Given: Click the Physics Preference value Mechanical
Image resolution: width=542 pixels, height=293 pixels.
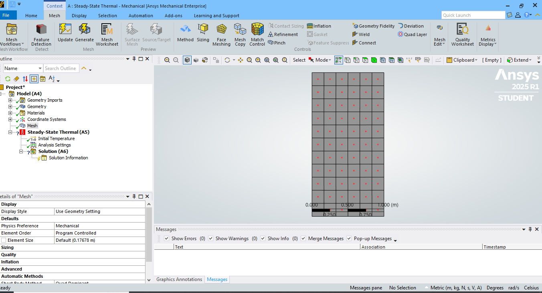Looking at the screenshot, I should (100, 226).
